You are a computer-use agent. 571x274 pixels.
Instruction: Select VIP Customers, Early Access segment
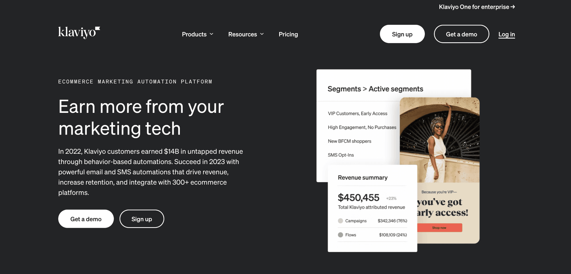357,113
